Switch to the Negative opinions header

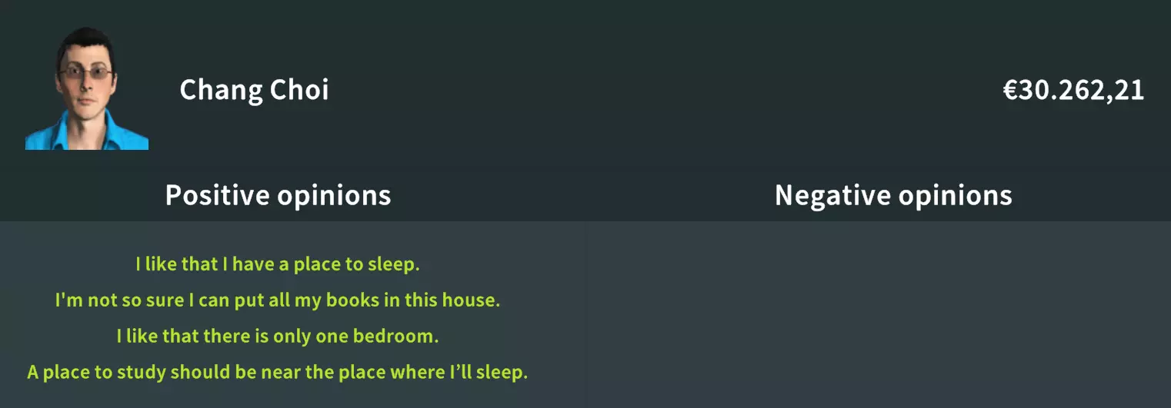coord(892,195)
